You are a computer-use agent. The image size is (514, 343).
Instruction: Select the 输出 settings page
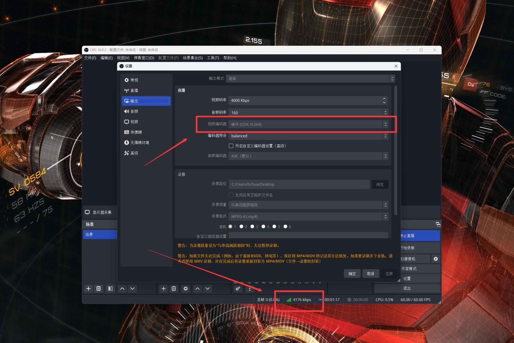coord(146,101)
